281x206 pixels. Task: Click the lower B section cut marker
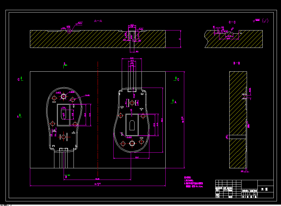tap(67, 176)
